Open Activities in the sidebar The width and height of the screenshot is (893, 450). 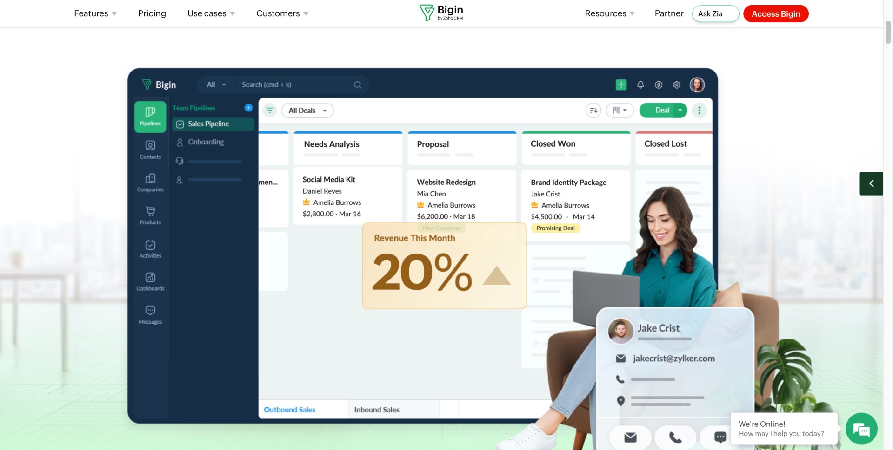150,249
